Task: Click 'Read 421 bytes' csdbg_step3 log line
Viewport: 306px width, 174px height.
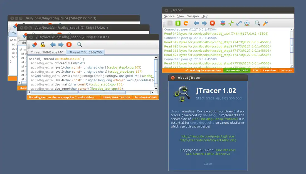Action: [x=217, y=55]
